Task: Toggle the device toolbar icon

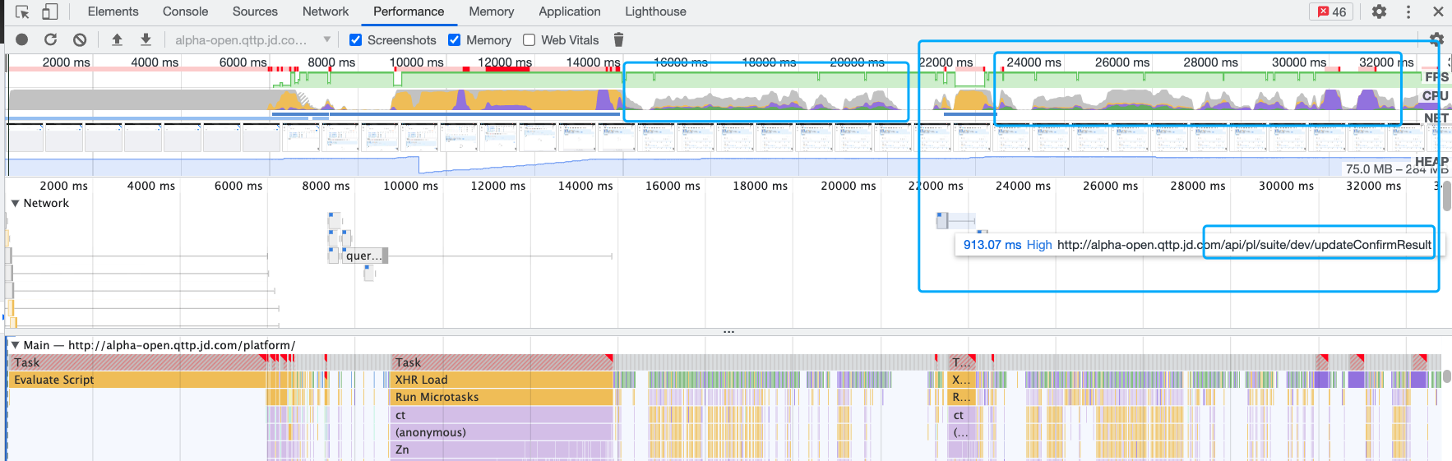Action: (50, 12)
